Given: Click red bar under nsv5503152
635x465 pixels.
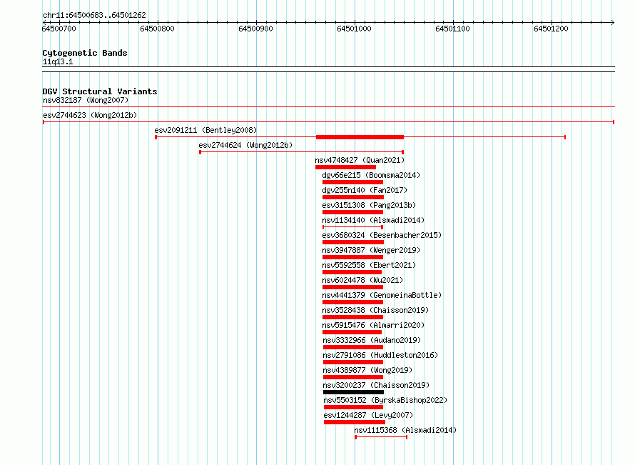Looking at the screenshot, I should tap(353, 407).
